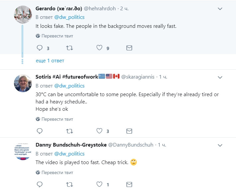Viewport: 236px width, 189px height.
Task: Reply to Gerardo's tweet
Action: pyautogui.click(x=39, y=48)
